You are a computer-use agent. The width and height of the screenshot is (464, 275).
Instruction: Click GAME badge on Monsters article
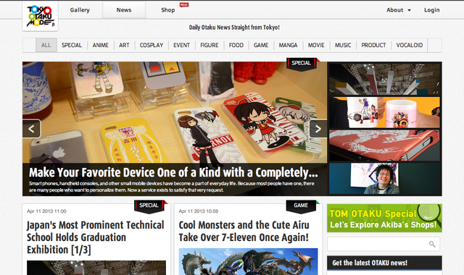301,206
